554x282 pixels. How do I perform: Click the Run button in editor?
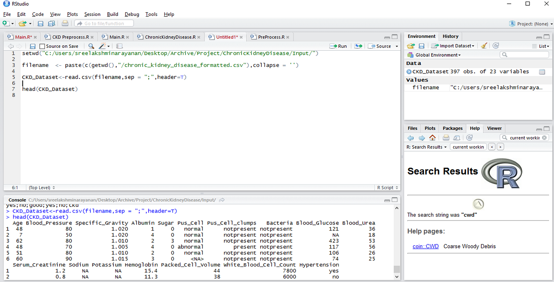coord(338,46)
